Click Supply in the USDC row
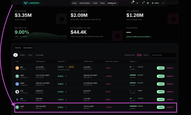Image resolution: width=191 pixels, height=115 pixels. 161,84
